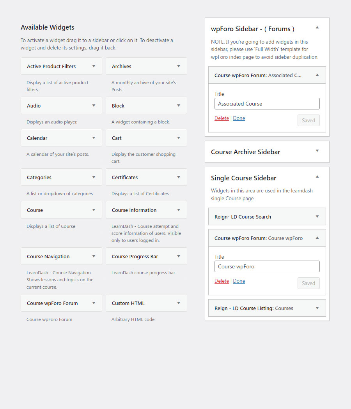Expand the Course Archive Sidebar arrow
Image resolution: width=351 pixels, height=409 pixels.
click(317, 151)
